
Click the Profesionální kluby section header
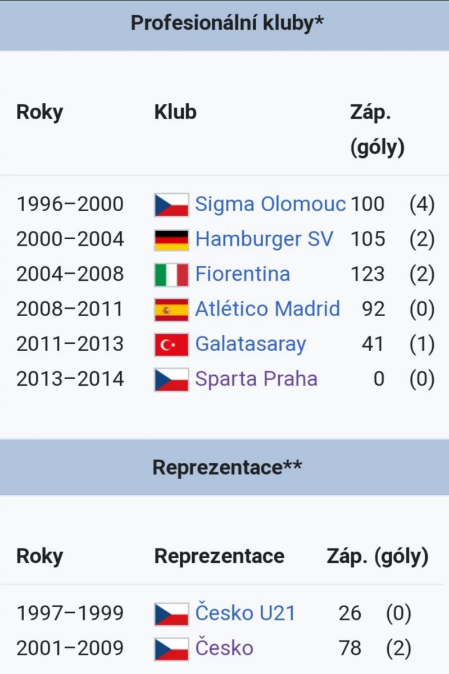point(225,25)
